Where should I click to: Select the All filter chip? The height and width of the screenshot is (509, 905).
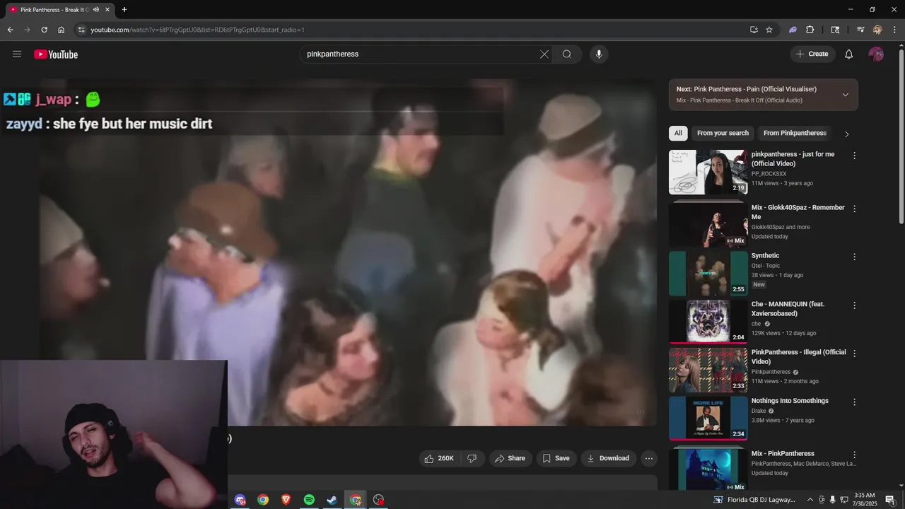point(678,133)
